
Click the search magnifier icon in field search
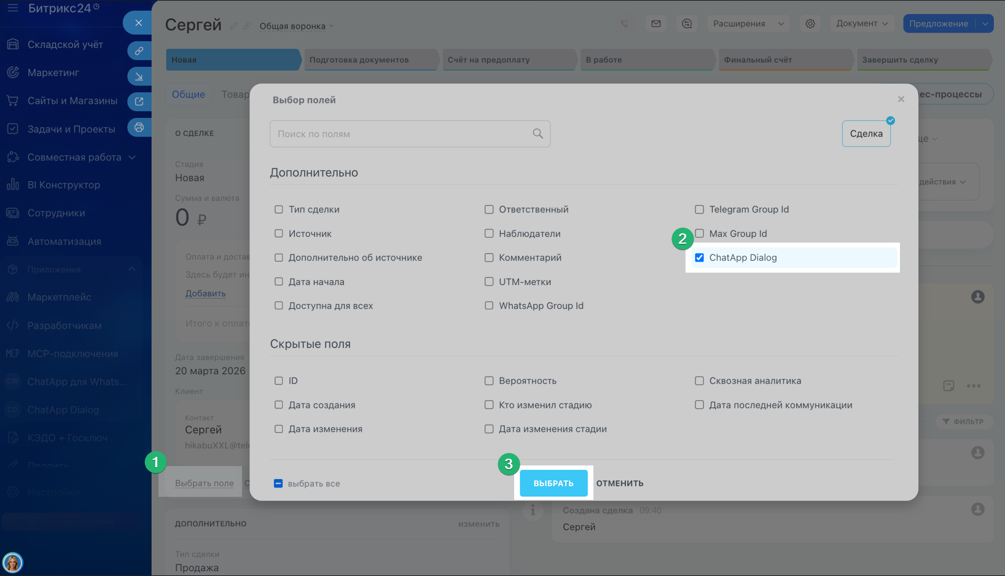click(x=538, y=134)
